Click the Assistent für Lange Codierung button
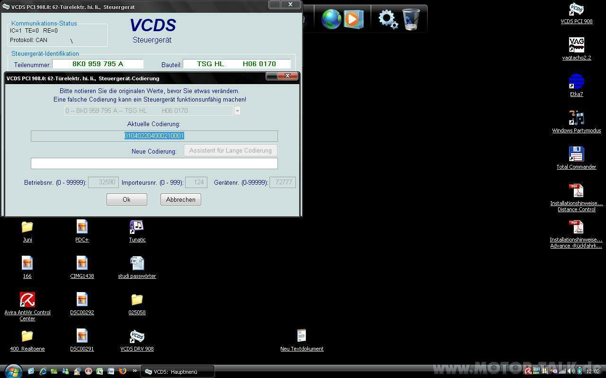This screenshot has width=606, height=378. click(x=230, y=150)
